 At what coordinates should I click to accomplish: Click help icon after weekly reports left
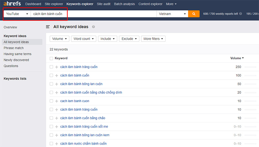(x=240, y=14)
